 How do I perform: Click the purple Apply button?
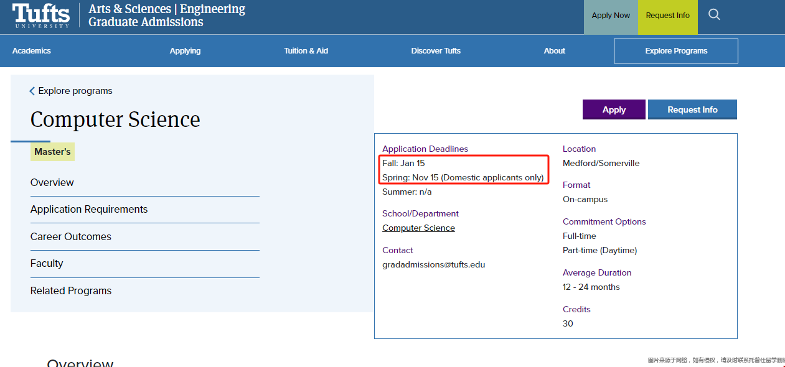(614, 109)
